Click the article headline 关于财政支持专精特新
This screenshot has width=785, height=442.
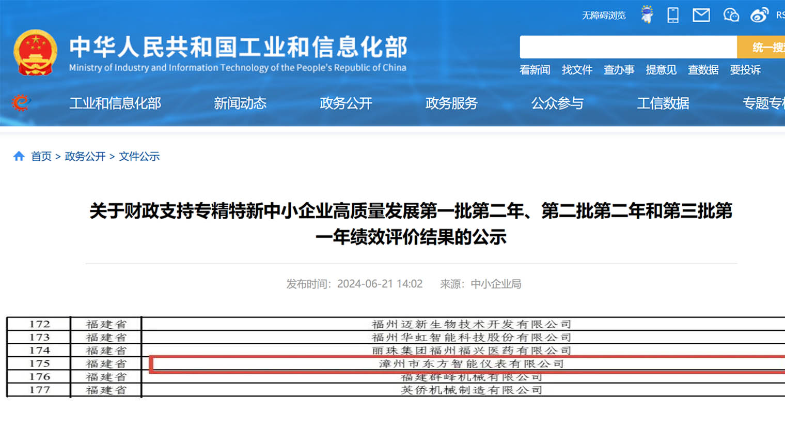411,224
